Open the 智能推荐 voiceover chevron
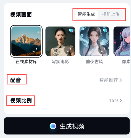131x138 pixels. pos(121,80)
